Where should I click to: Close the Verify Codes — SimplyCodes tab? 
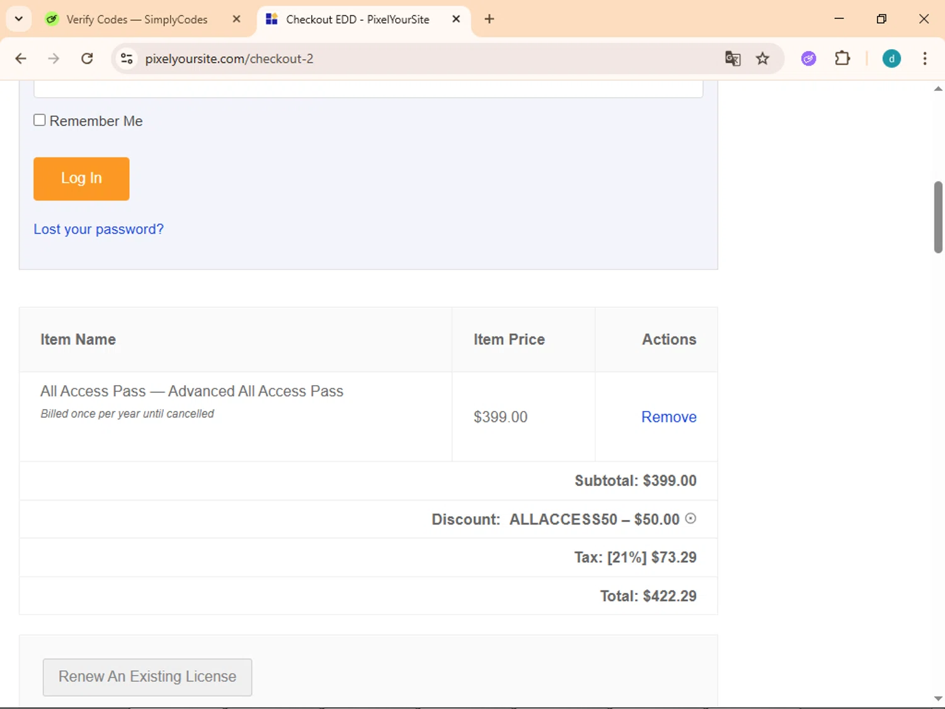click(x=237, y=20)
